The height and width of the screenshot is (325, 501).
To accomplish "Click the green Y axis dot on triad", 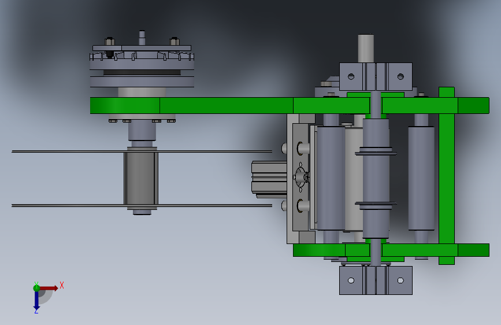I will tap(36, 288).
